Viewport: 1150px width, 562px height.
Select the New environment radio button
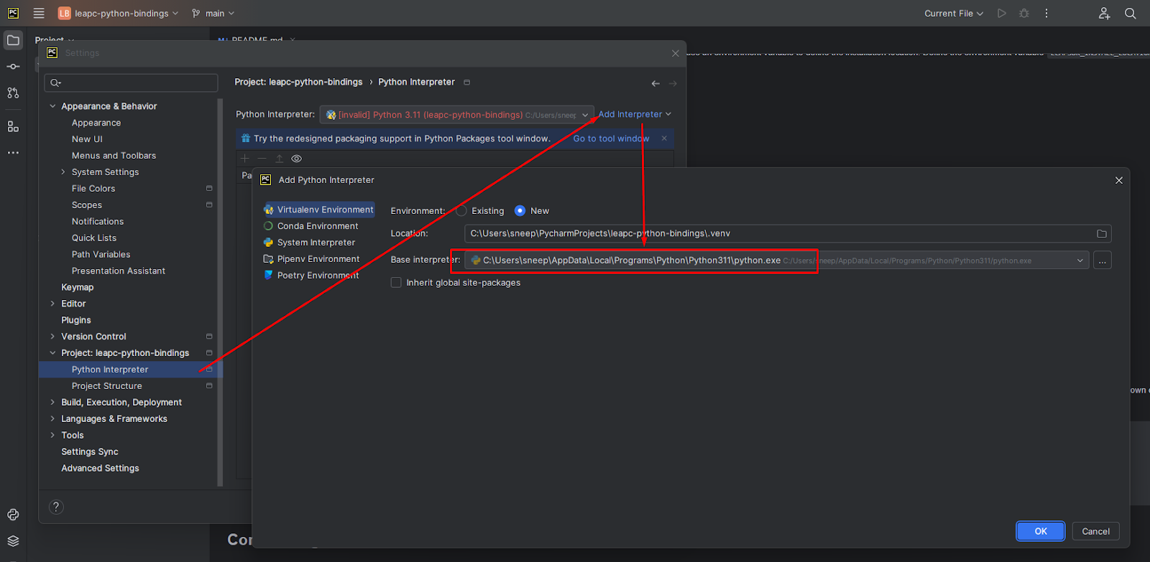coord(520,210)
